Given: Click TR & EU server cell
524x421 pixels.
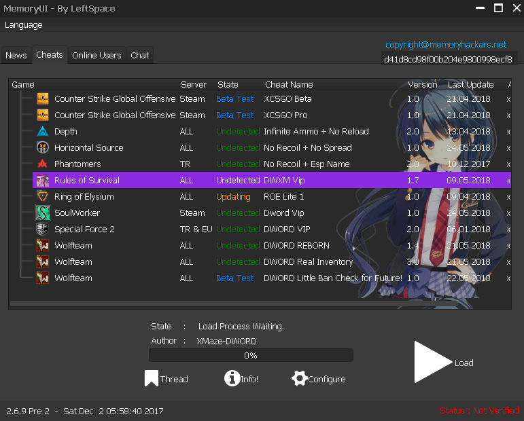Looking at the screenshot, I should click(x=196, y=230).
